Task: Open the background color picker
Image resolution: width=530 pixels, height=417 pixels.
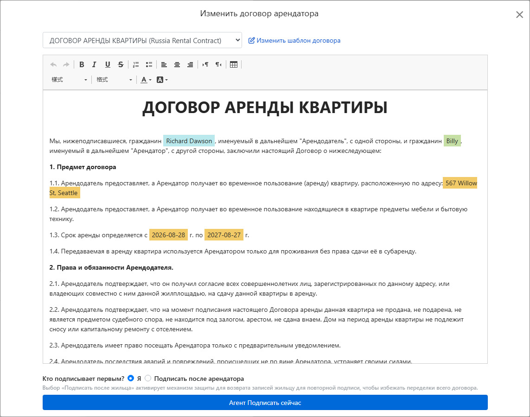Action: pyautogui.click(x=162, y=80)
